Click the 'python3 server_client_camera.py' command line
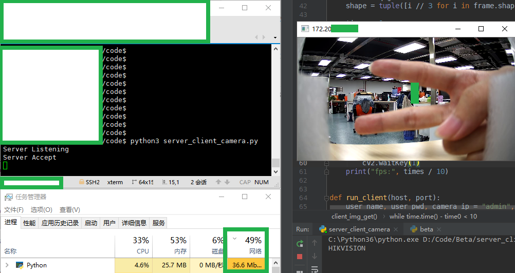 (194, 141)
